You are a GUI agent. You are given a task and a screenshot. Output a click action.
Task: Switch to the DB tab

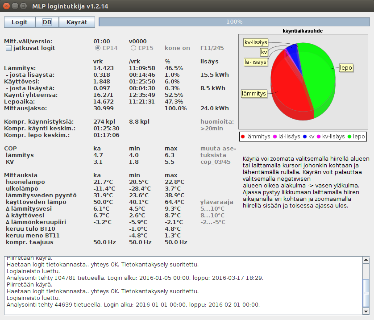pos(47,22)
